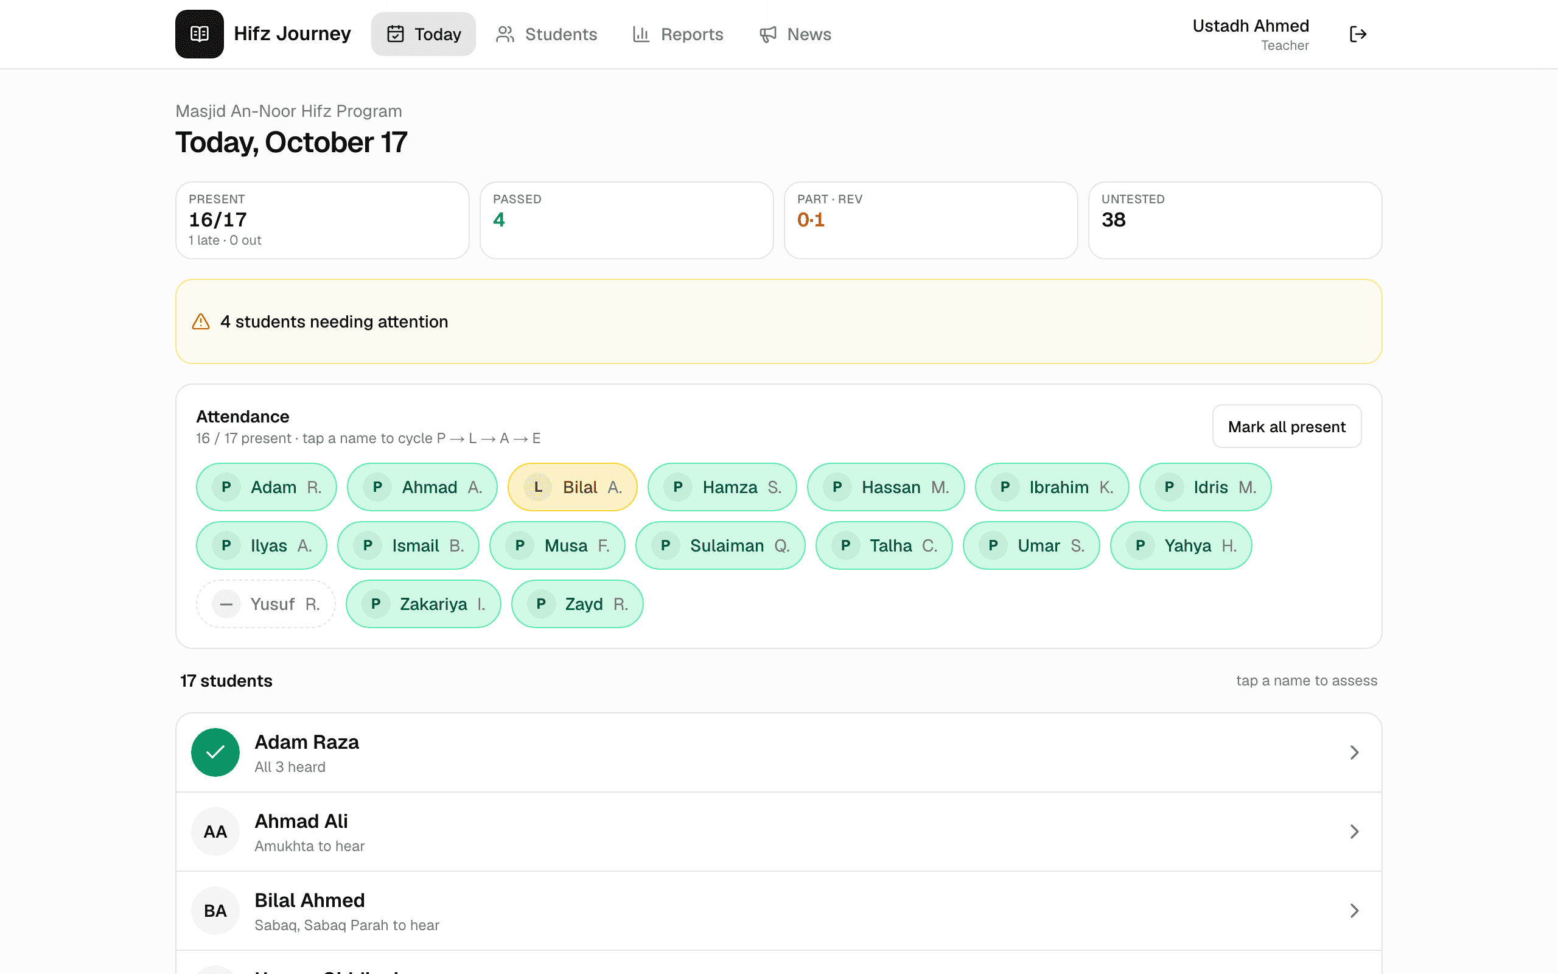Toggle Musa F. attendance chip
This screenshot has width=1558, height=974.
[x=557, y=545]
